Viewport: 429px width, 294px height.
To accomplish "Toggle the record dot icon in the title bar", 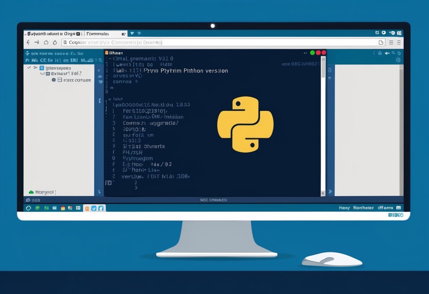I will tap(393, 33).
